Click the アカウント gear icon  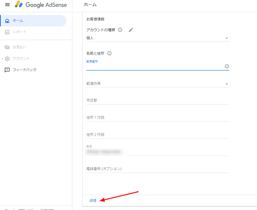tap(7, 59)
